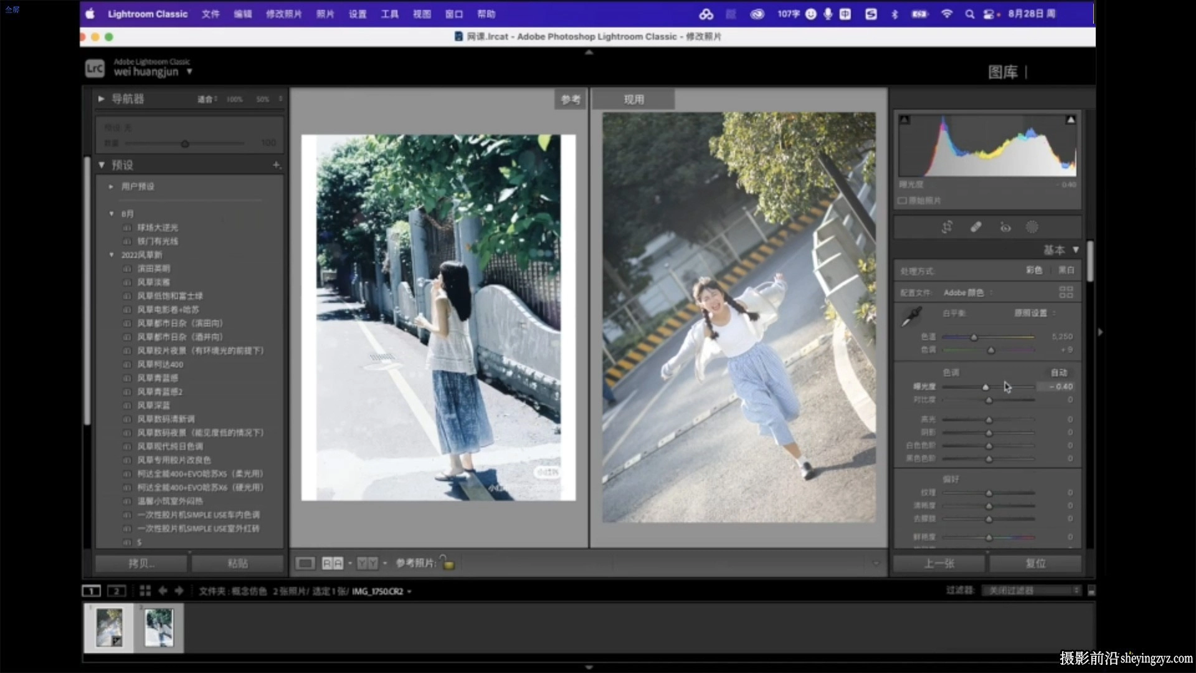This screenshot has height=673, width=1196.
Task: Click the 拷贝 button
Action: click(141, 563)
